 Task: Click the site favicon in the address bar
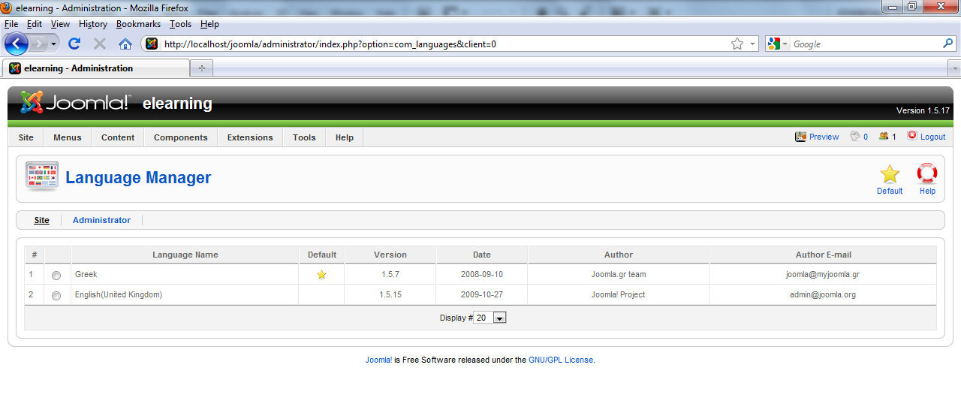click(152, 44)
